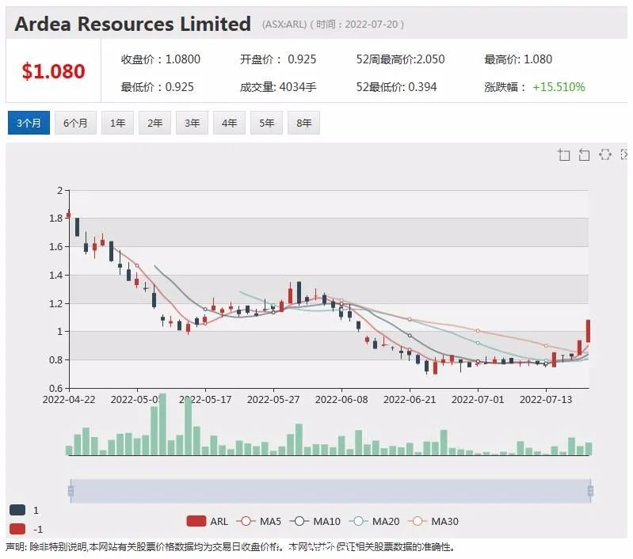Screen dimensions: 633x559
Task: Toggle the MA30 legend entry
Action: click(x=433, y=521)
